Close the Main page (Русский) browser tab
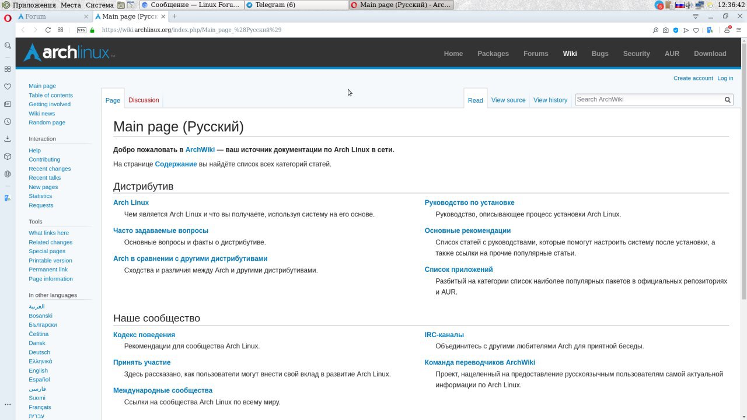The height and width of the screenshot is (420, 747). 164,16
